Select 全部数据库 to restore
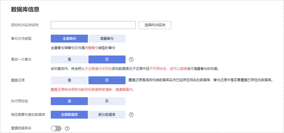The image size is (284, 133). (x=69, y=115)
